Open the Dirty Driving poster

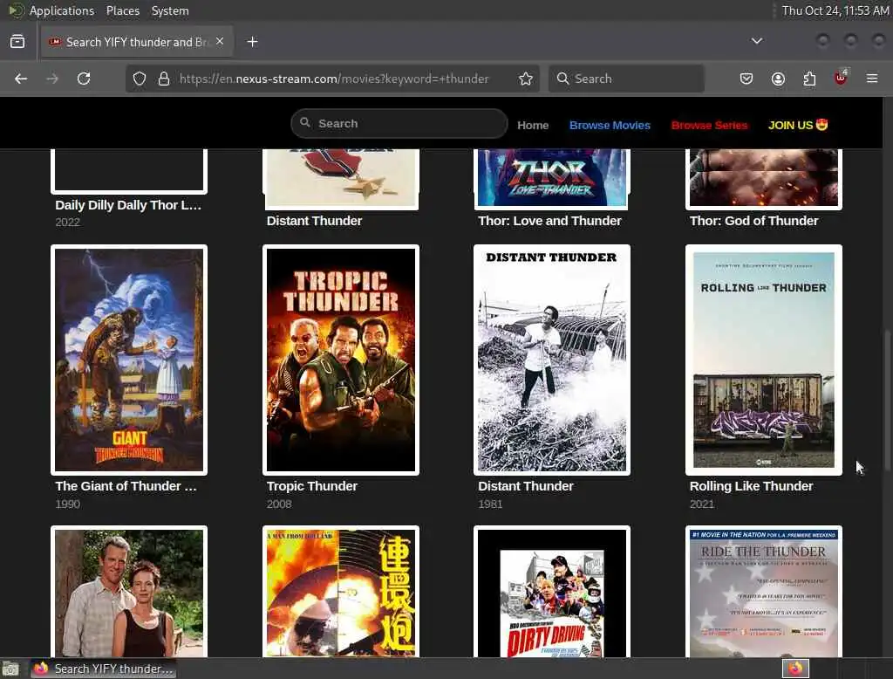pos(552,592)
